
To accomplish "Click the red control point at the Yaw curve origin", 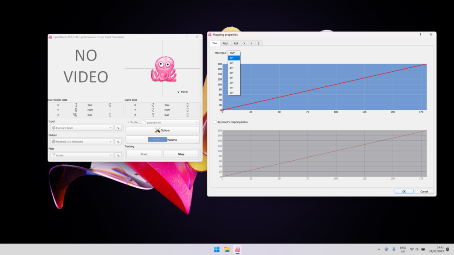I will (223, 110).
